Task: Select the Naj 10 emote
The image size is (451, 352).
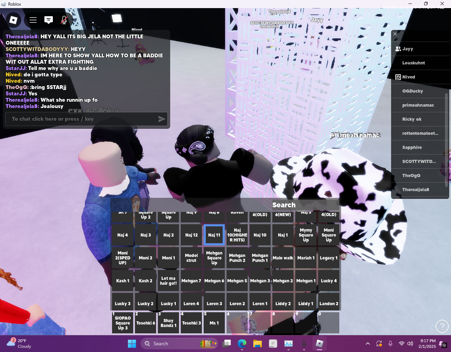Action: tap(260, 235)
